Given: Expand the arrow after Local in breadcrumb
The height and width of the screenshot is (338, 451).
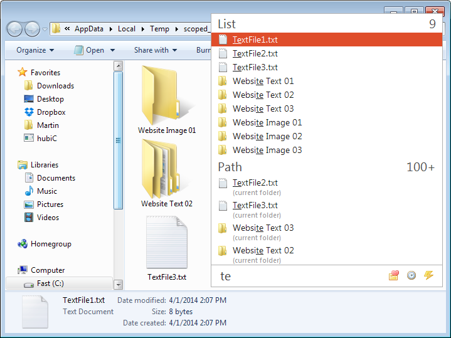Looking at the screenshot, I should click(x=142, y=29).
